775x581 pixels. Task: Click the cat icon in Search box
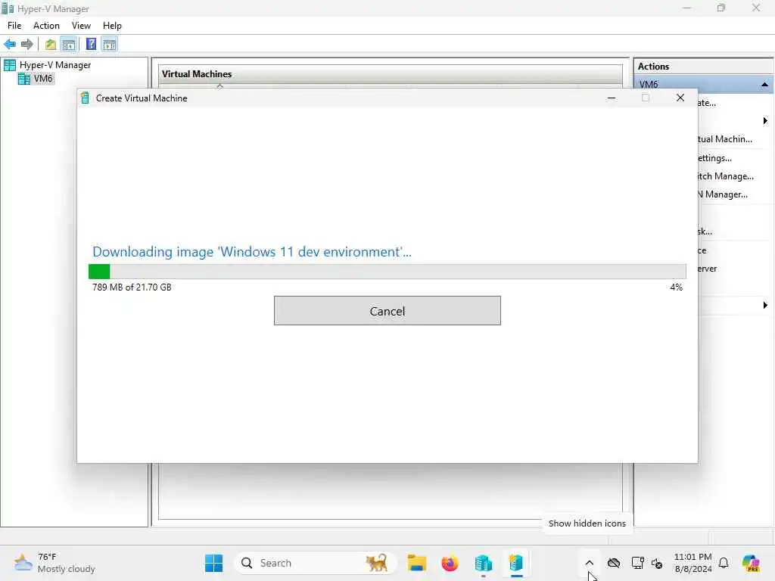pos(377,563)
